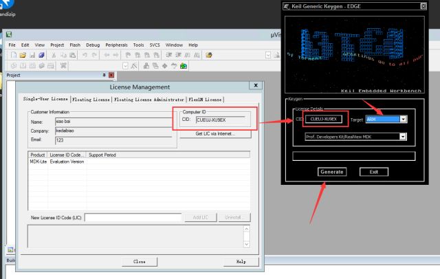
Task: Click the Options for Target wand icon
Action: [134, 66]
